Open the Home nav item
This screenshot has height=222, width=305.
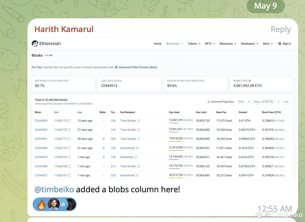158,43
